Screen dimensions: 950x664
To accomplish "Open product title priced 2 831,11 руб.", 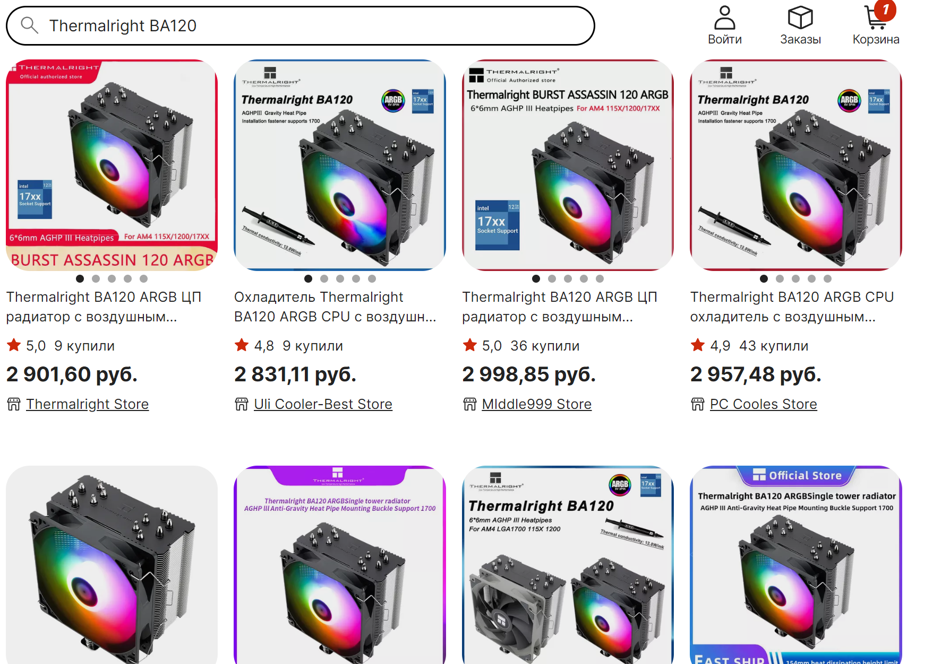I will [x=335, y=307].
